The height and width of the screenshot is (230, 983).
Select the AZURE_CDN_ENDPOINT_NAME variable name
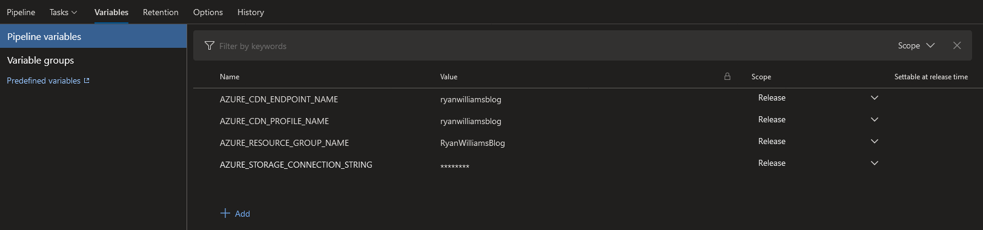coord(279,99)
